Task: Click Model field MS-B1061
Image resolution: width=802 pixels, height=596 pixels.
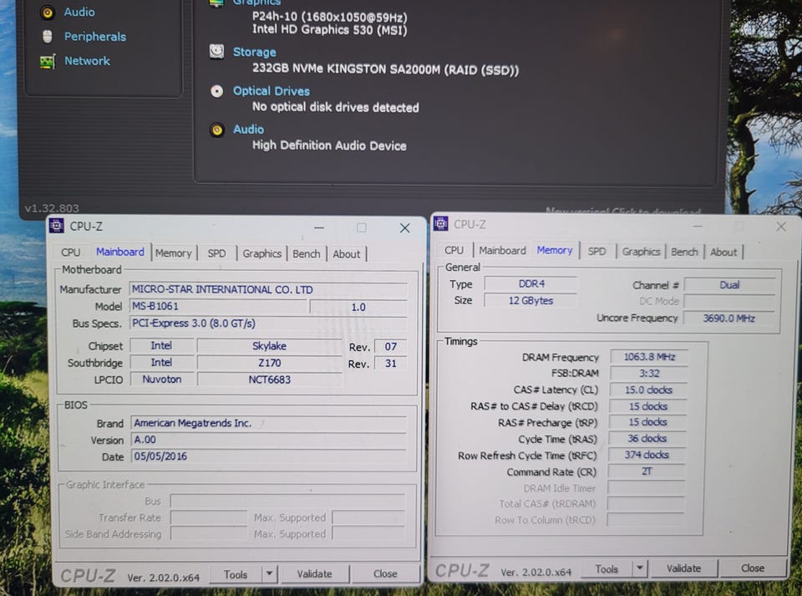Action: coord(218,307)
